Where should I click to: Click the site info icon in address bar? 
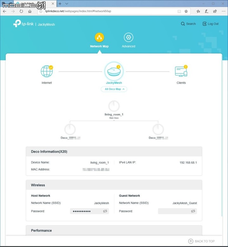point(41,11)
